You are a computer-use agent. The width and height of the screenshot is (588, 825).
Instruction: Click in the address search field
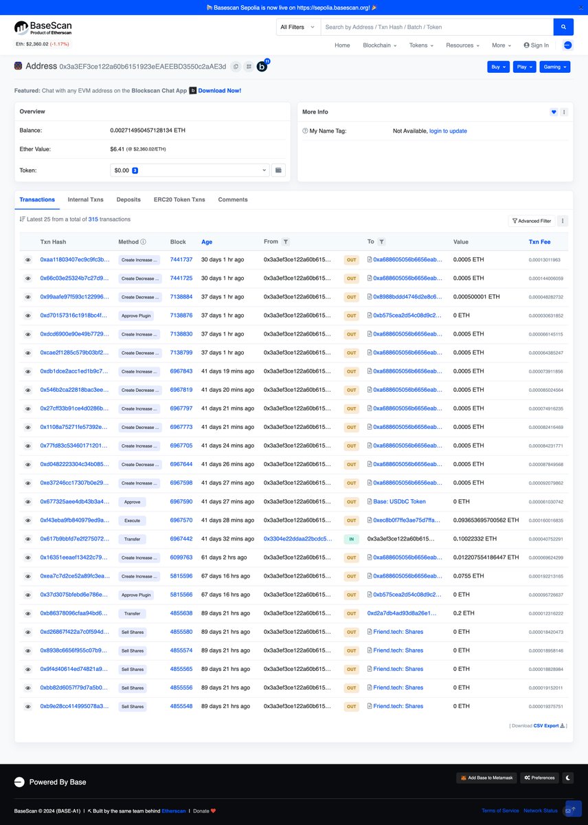coord(437,27)
